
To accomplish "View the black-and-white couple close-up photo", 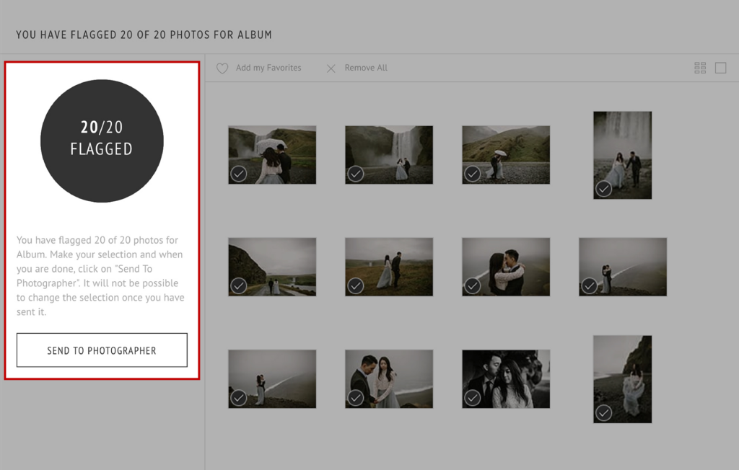I will (x=506, y=378).
